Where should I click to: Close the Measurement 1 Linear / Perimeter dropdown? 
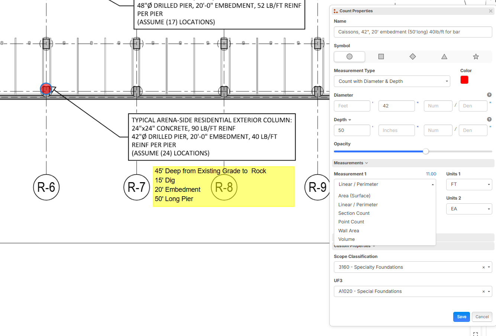(385, 184)
